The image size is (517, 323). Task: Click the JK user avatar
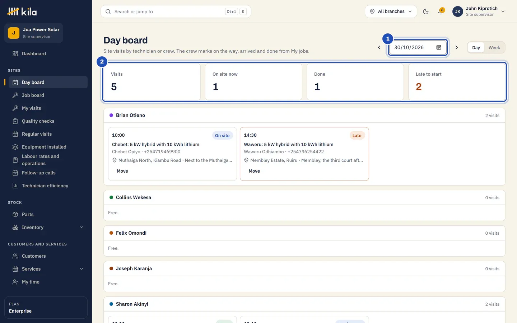click(458, 11)
